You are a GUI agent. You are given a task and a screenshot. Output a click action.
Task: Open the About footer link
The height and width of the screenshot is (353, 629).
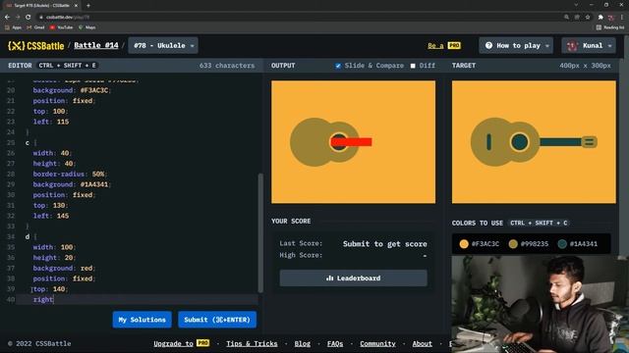click(x=422, y=343)
